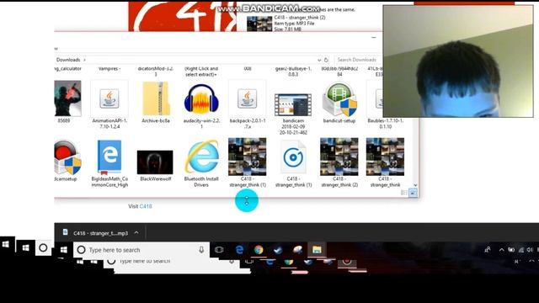Show hidden system tray icons

[502, 250]
